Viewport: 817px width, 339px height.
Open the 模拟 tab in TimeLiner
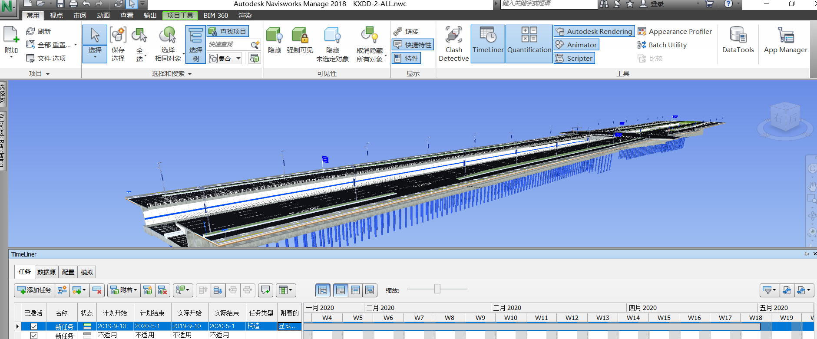click(86, 272)
